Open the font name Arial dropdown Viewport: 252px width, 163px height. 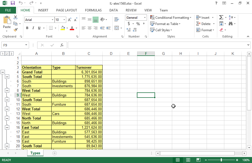click(52, 20)
